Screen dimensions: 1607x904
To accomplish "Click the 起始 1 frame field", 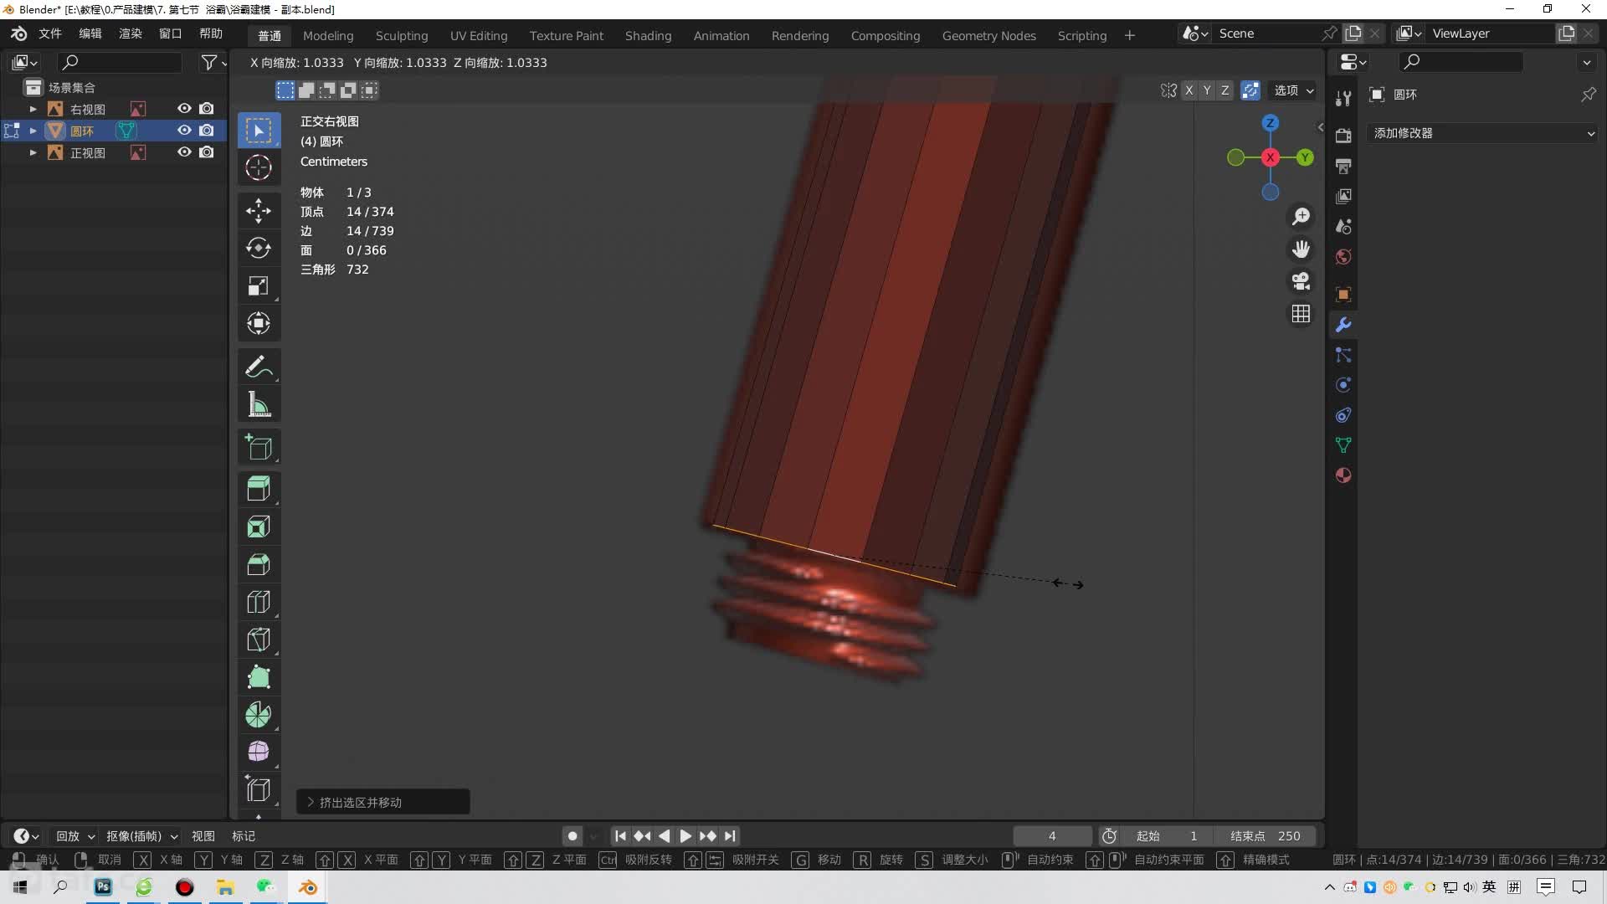I will [1167, 835].
